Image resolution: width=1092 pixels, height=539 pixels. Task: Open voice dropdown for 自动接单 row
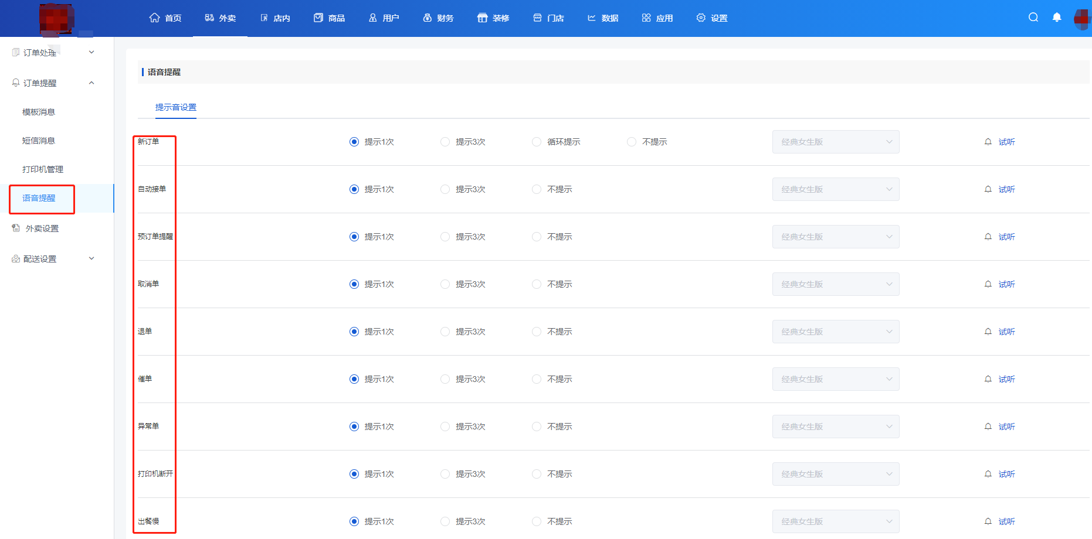click(836, 189)
